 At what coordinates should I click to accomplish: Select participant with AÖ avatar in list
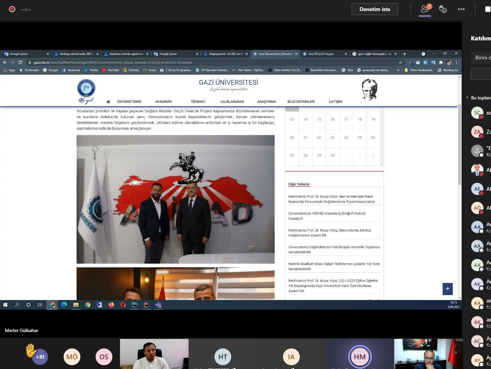pyautogui.click(x=477, y=208)
